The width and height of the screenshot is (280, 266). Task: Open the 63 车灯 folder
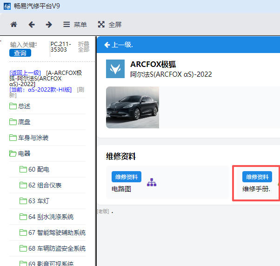[x=34, y=201]
